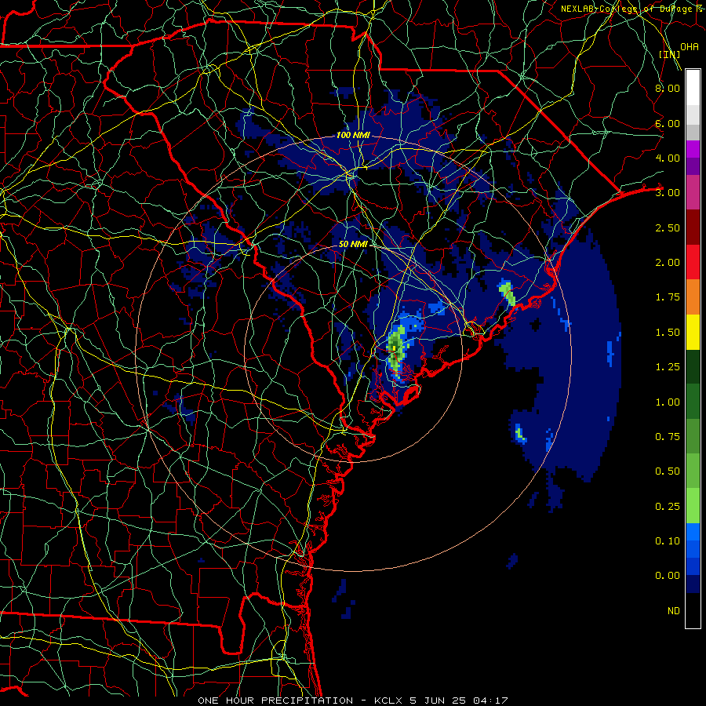Click the NEXLAB College of DuPage credit text

[x=632, y=9]
